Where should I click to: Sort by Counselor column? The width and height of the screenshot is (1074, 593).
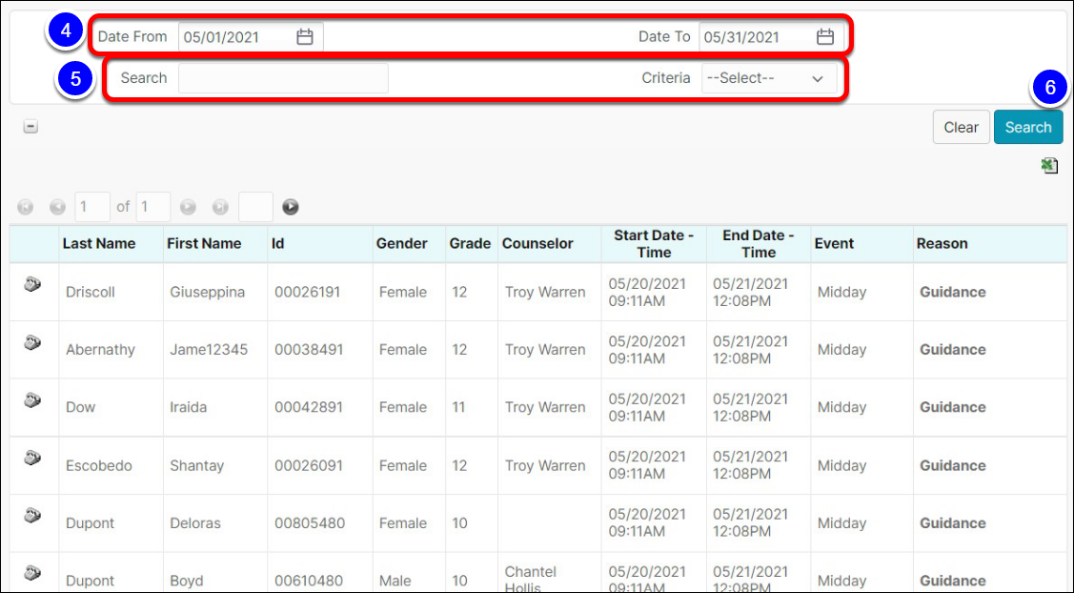pyautogui.click(x=537, y=243)
